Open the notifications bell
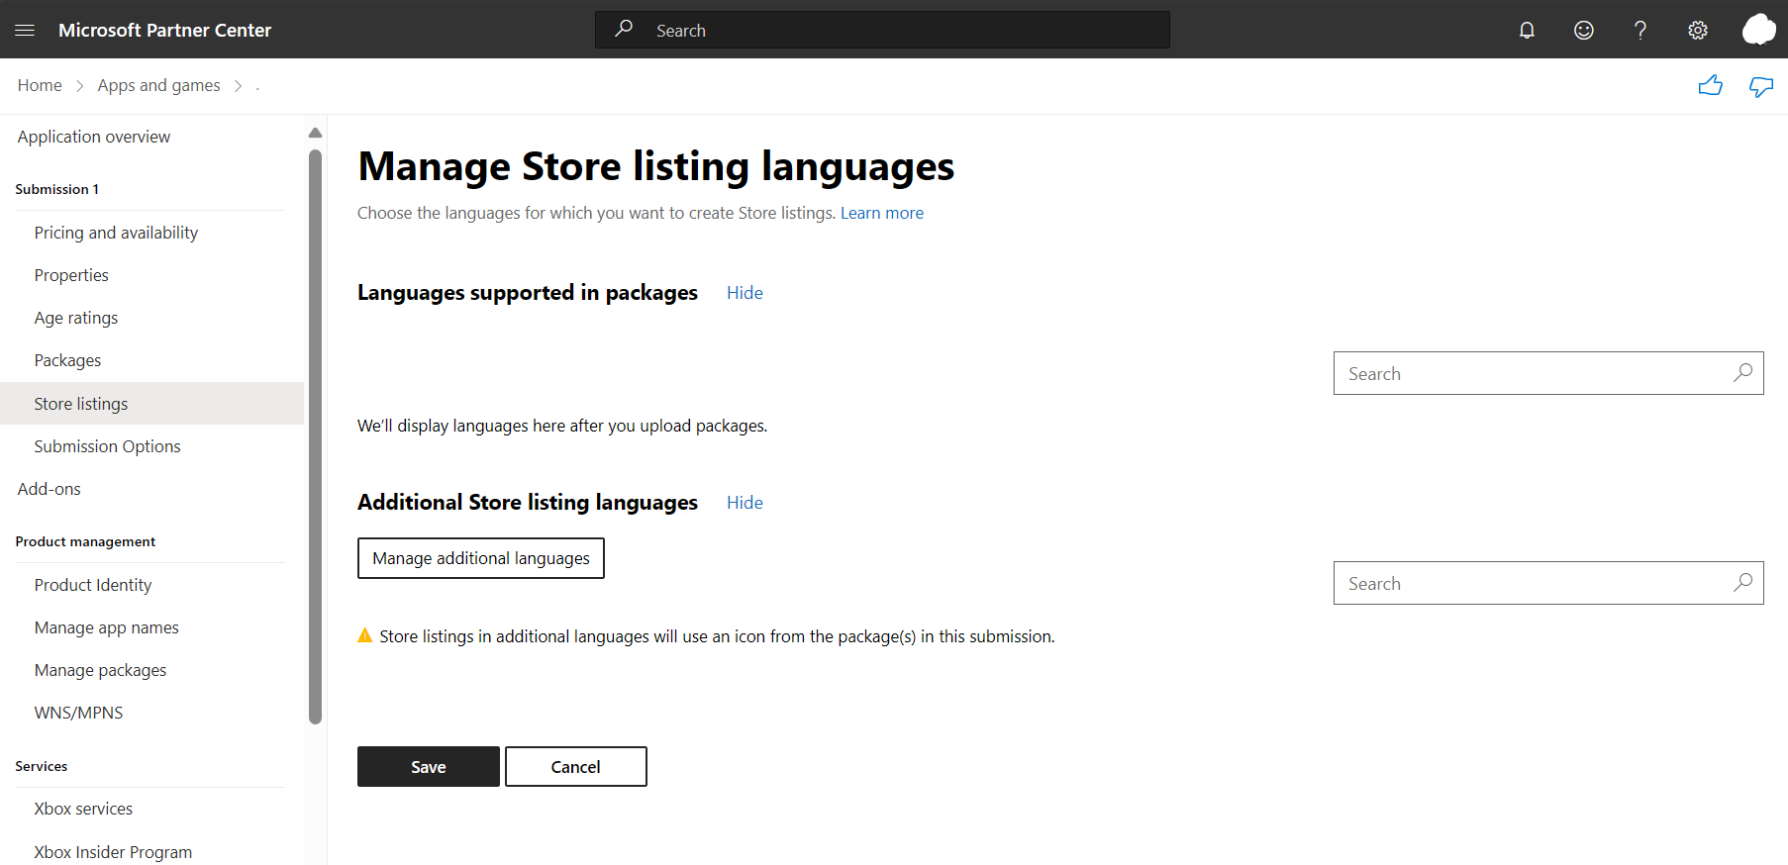Image resolution: width=1788 pixels, height=865 pixels. (1527, 31)
